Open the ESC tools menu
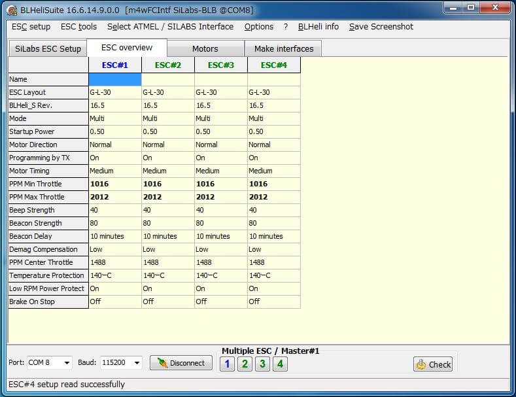The image size is (516, 397). 78,27
